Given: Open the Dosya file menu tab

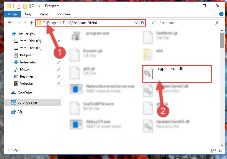Looking at the screenshot, I should coord(12,14).
